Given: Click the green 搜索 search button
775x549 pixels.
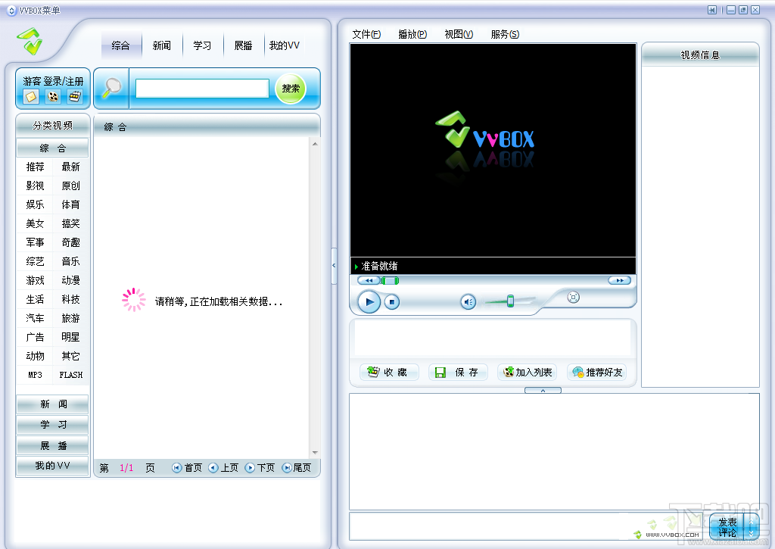Looking at the screenshot, I should pos(291,89).
